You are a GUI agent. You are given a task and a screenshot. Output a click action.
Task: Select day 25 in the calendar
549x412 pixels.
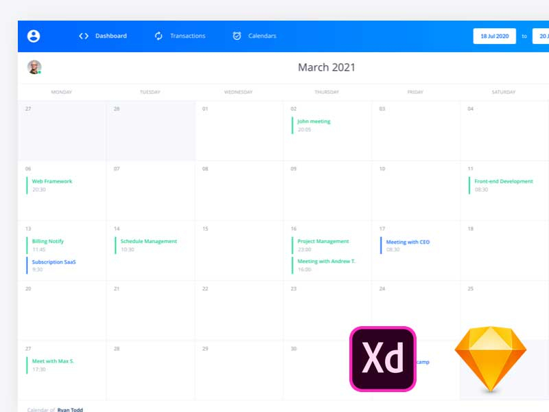[x=504, y=310]
